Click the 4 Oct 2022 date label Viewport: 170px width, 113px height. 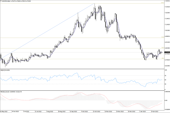click(84, 111)
